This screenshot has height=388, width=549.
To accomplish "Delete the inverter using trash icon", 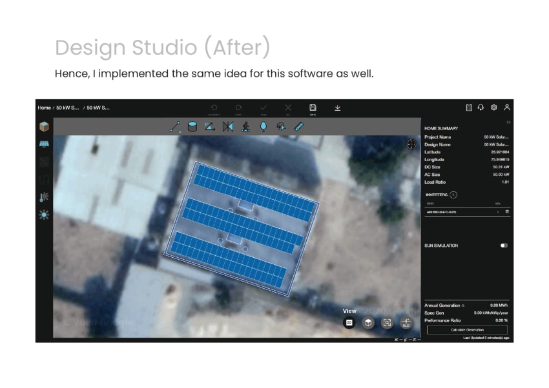I will click(x=508, y=211).
